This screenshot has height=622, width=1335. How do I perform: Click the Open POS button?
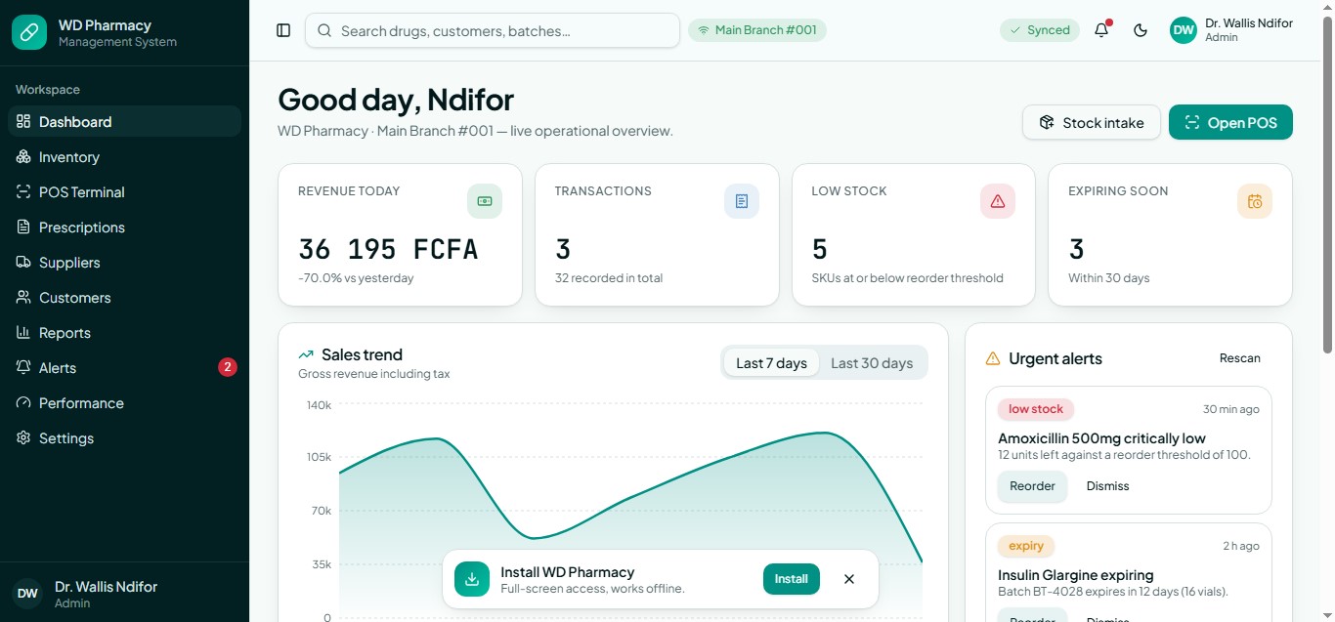[x=1230, y=122]
